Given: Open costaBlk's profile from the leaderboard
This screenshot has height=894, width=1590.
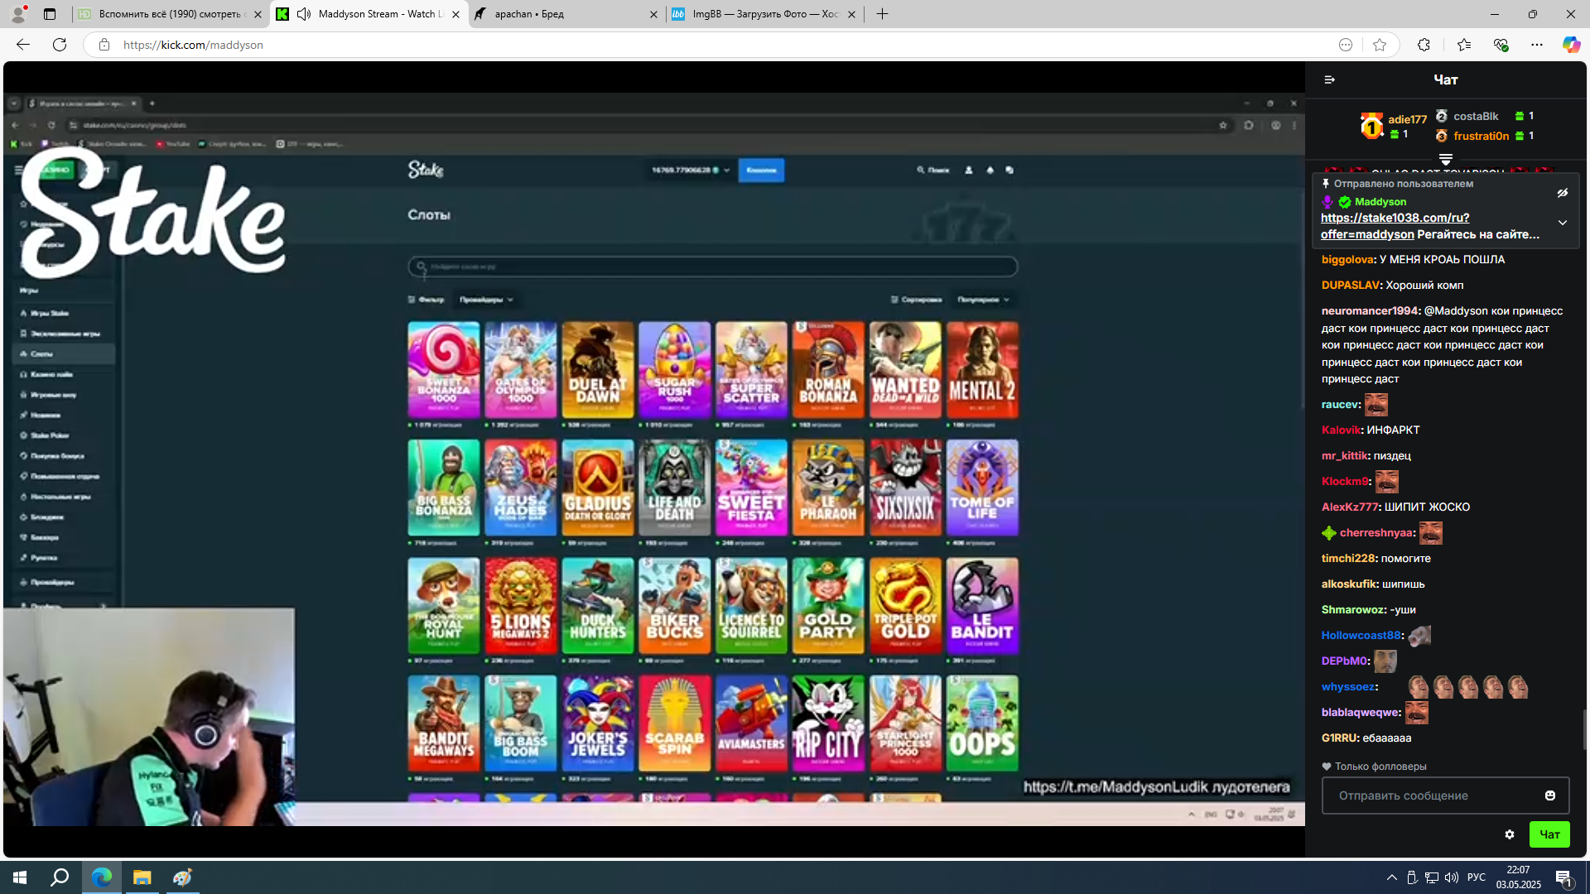Looking at the screenshot, I should click(1476, 116).
